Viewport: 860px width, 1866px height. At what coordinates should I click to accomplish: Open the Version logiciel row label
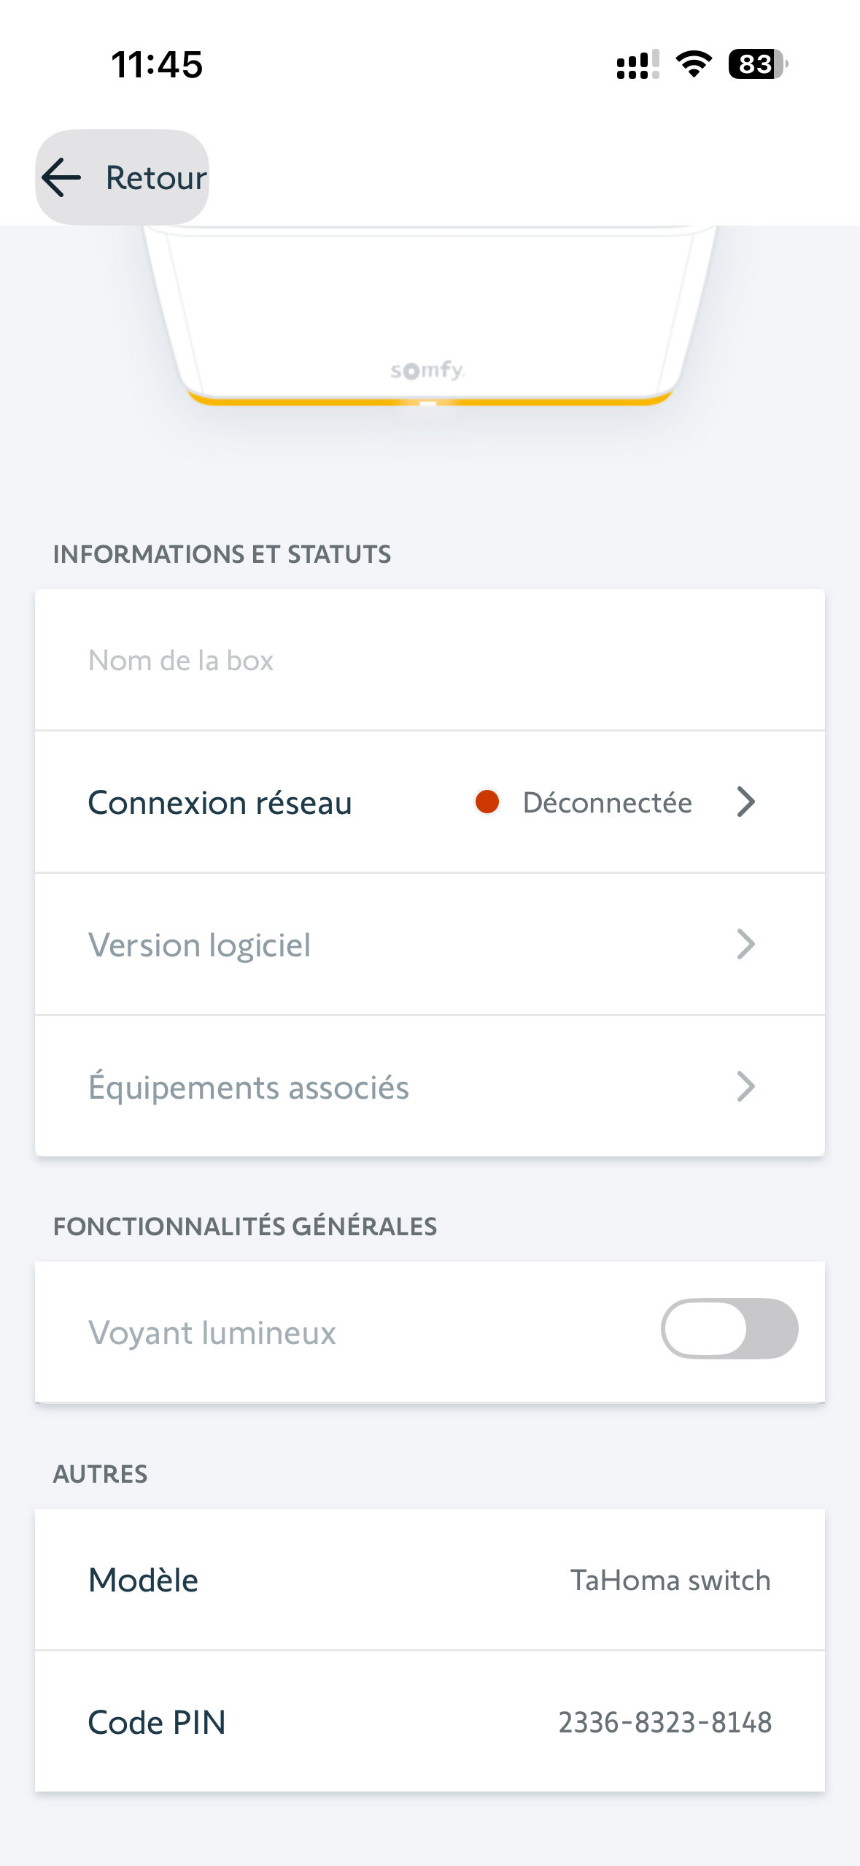coord(199,945)
